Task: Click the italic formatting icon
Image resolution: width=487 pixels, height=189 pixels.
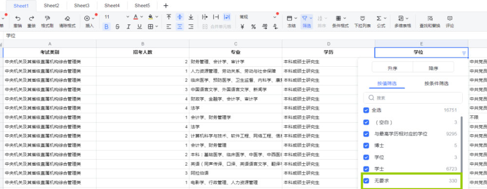Action: [x=128, y=27]
